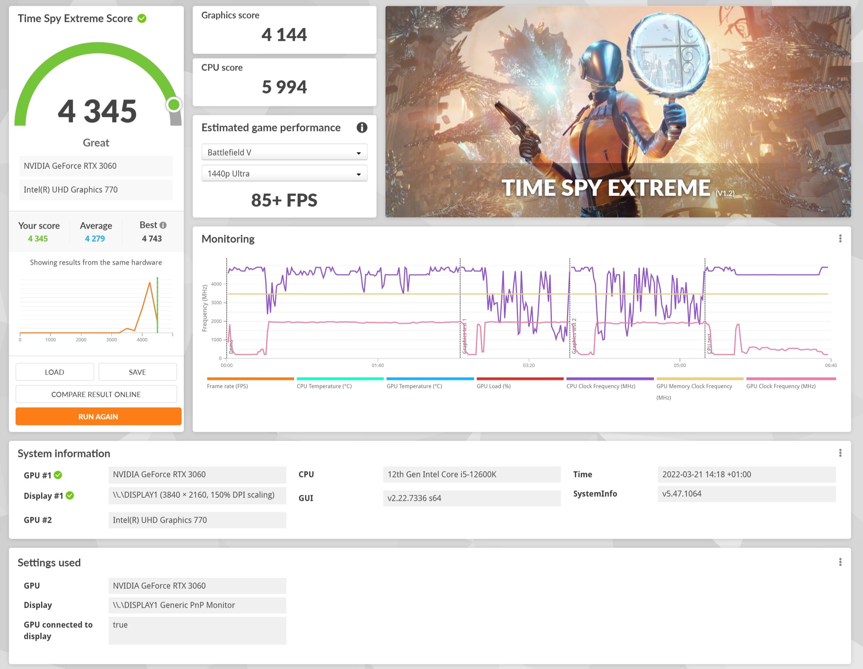Click 'Showing results from the same hardware' text
863x669 pixels.
(x=96, y=262)
